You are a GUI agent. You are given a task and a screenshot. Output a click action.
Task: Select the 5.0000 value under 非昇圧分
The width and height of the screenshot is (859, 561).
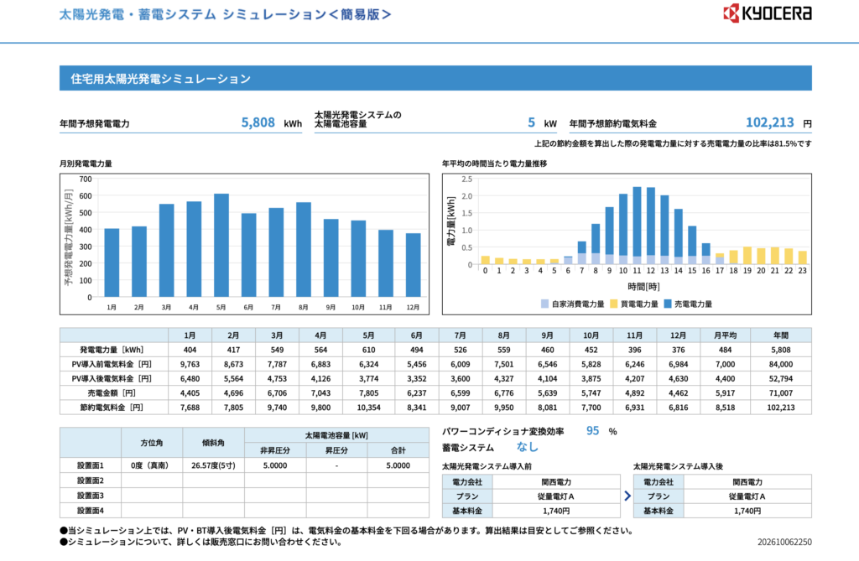pos(275,465)
